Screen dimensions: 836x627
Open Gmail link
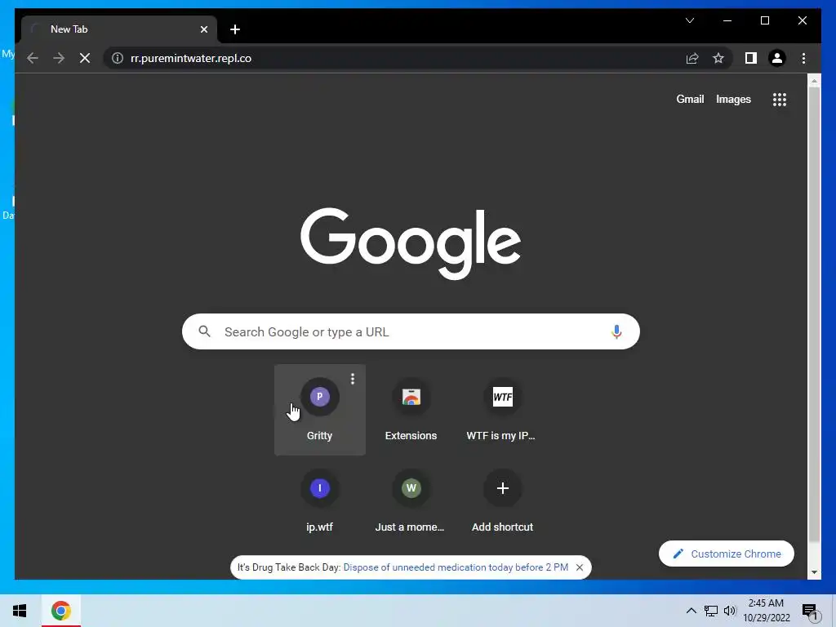(x=690, y=99)
